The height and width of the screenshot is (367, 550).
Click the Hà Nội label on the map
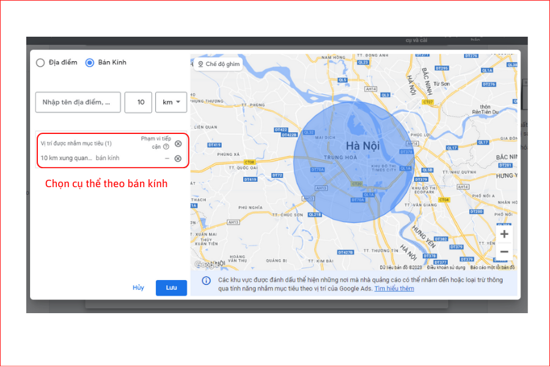pos(362,146)
